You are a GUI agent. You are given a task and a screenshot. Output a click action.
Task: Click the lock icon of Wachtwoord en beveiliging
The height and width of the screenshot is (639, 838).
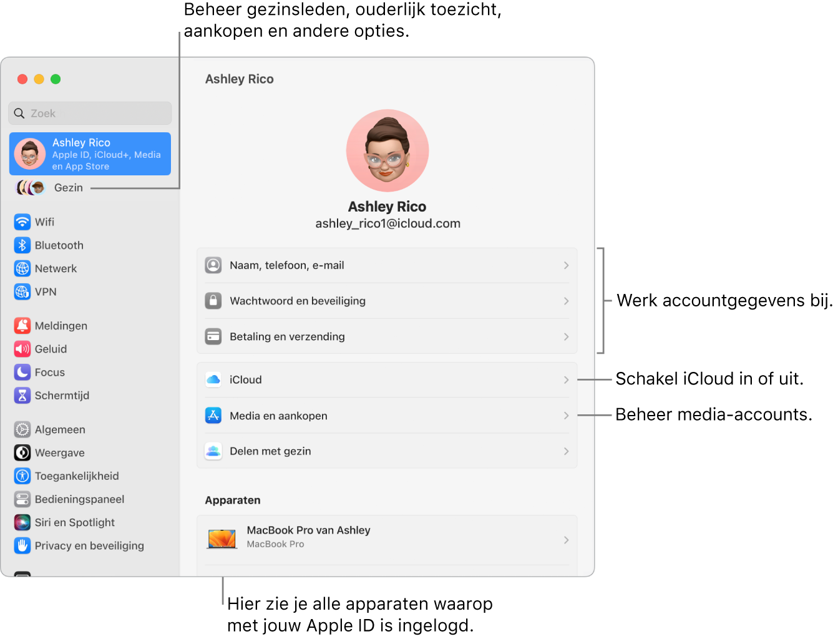pos(213,301)
